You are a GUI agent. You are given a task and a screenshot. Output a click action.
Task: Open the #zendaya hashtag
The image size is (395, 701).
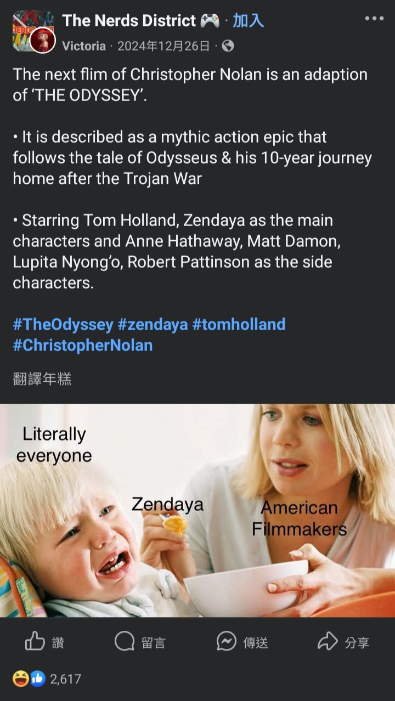(153, 324)
